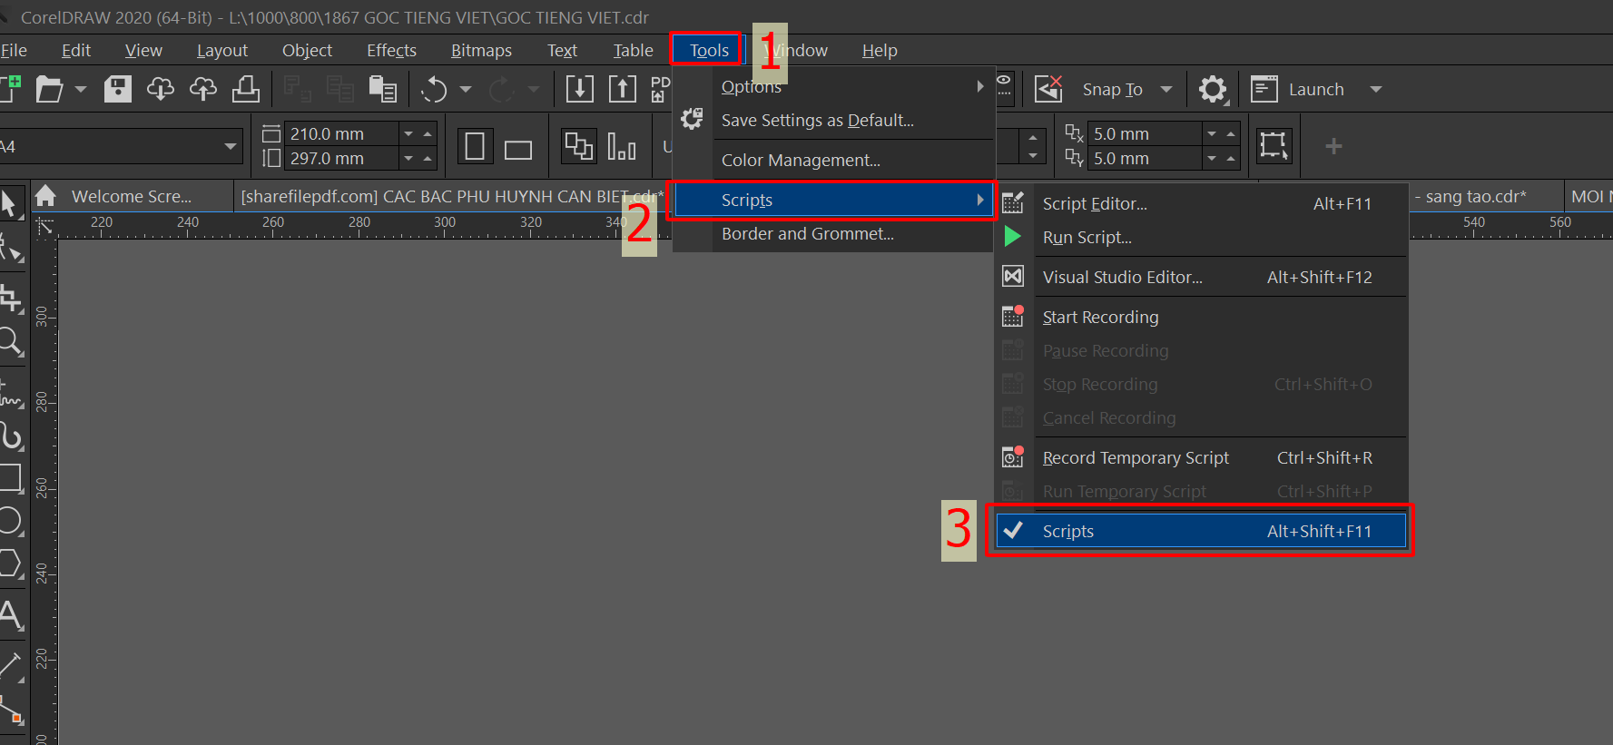The width and height of the screenshot is (1613, 745).
Task: Click the treat as filled bounding box icon
Action: 1273,145
